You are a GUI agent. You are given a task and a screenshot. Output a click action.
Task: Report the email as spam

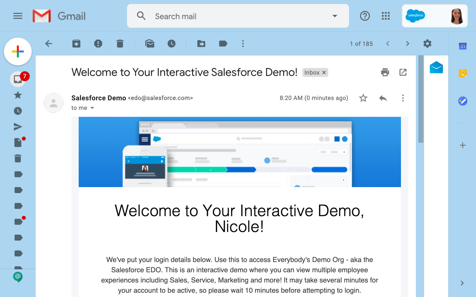tap(98, 43)
